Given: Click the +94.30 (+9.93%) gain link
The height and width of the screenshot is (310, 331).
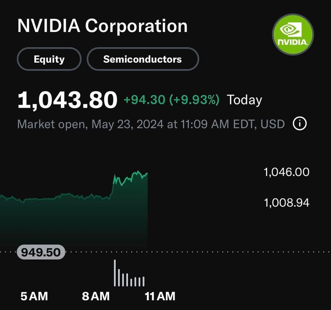Looking at the screenshot, I should point(171,100).
